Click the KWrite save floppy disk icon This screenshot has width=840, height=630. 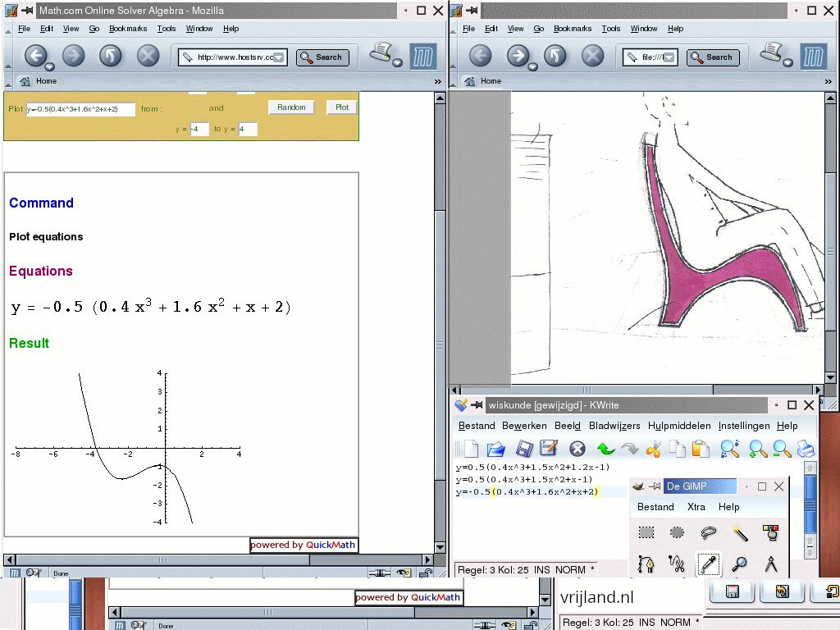[524, 449]
